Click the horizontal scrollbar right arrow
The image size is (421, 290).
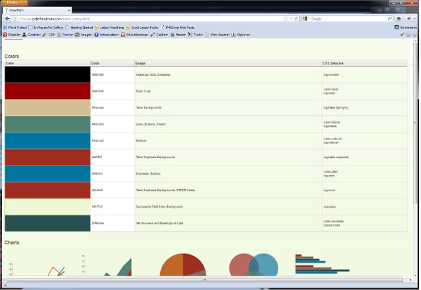[x=410, y=280]
